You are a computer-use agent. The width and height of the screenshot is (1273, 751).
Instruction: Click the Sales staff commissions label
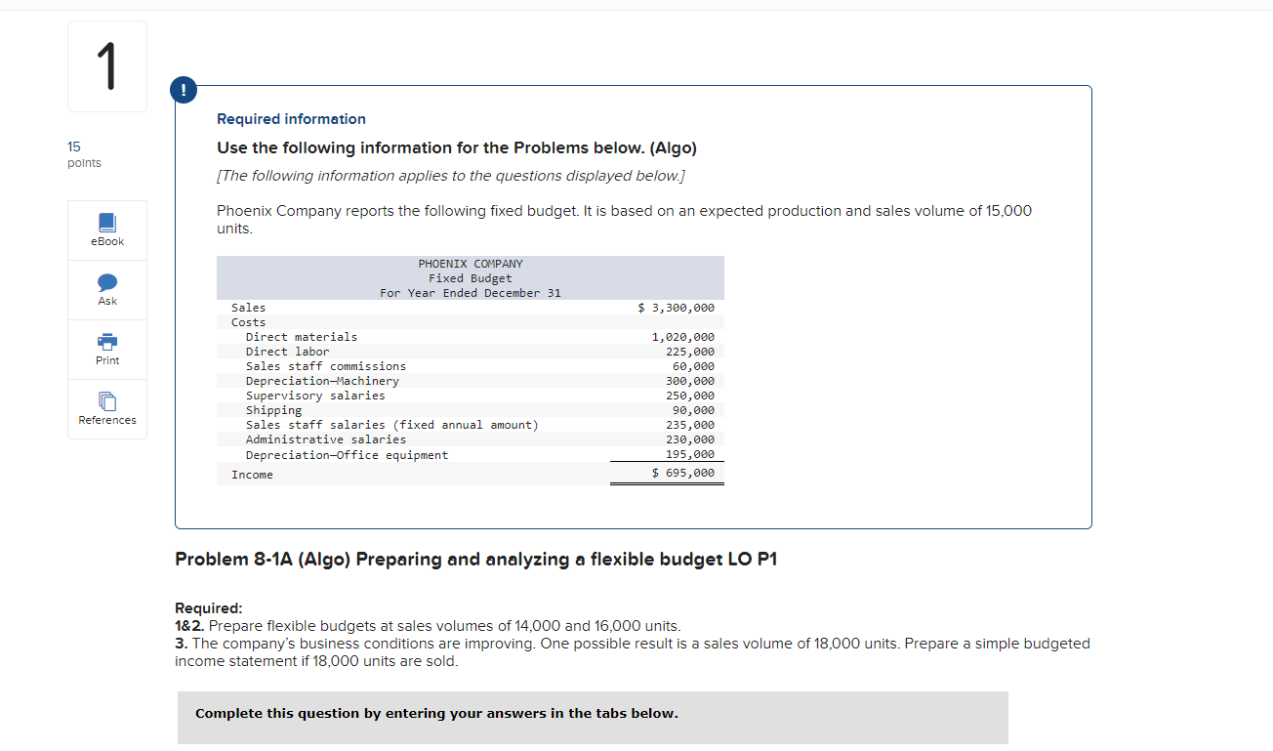pos(326,366)
